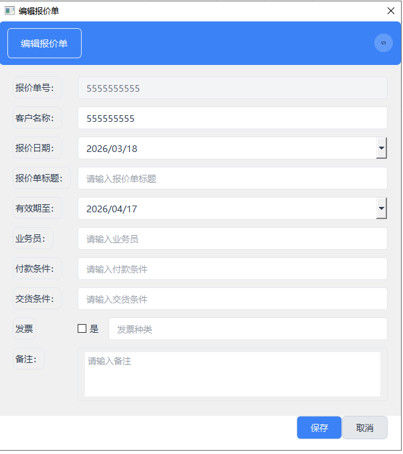Click the 客户名称 input field

(232, 118)
